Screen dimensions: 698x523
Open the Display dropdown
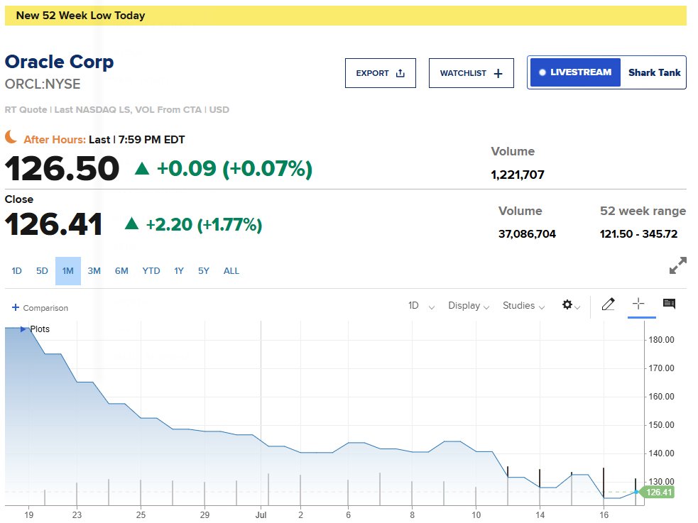(x=469, y=306)
